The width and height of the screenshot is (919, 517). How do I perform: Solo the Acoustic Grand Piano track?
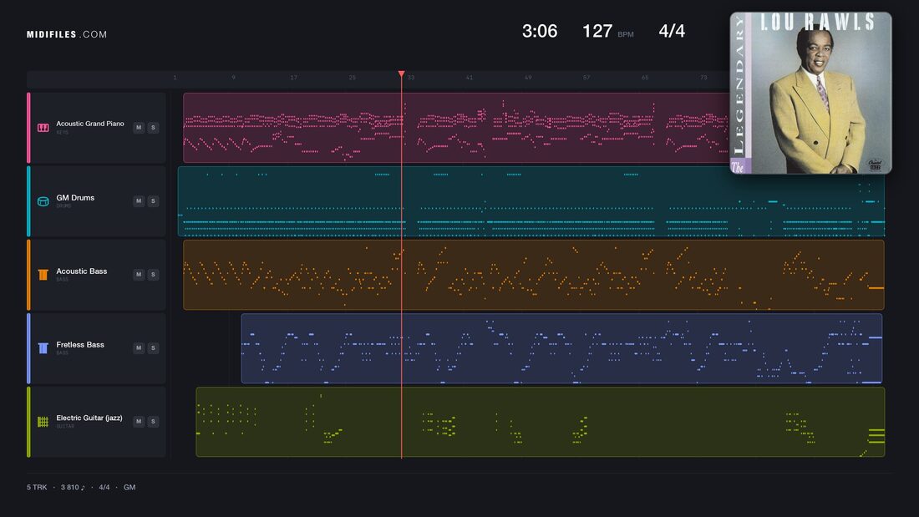point(153,128)
